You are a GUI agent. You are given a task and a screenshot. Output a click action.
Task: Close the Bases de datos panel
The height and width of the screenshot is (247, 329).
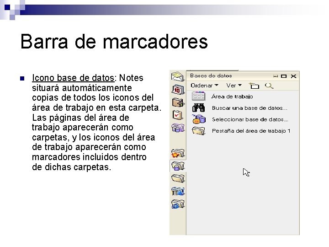[293, 76]
